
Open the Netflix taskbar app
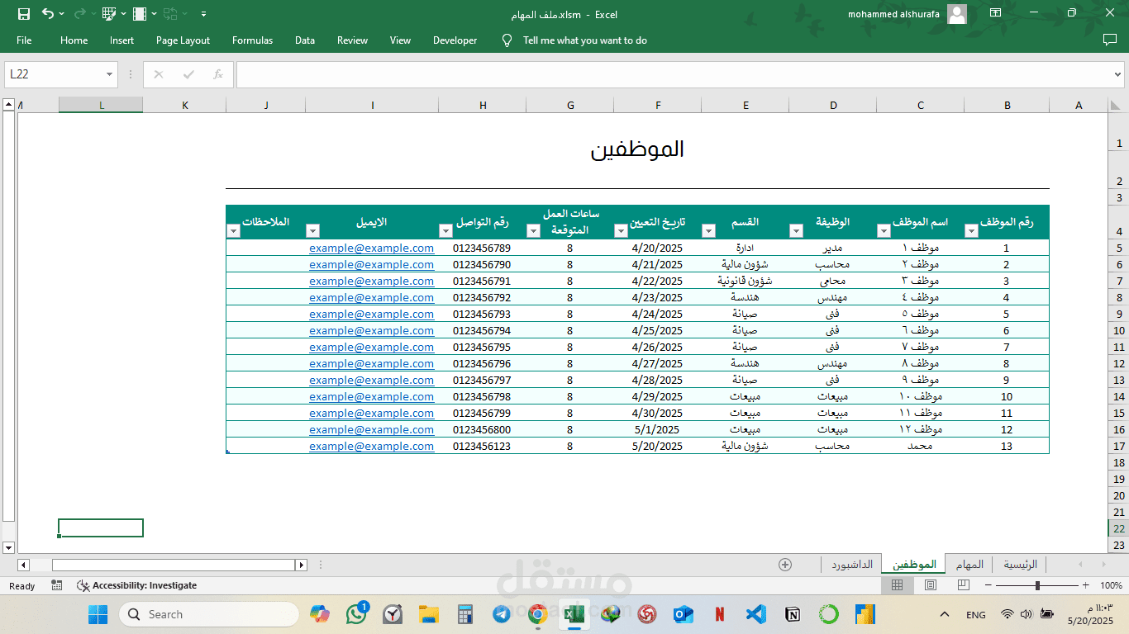coord(720,614)
